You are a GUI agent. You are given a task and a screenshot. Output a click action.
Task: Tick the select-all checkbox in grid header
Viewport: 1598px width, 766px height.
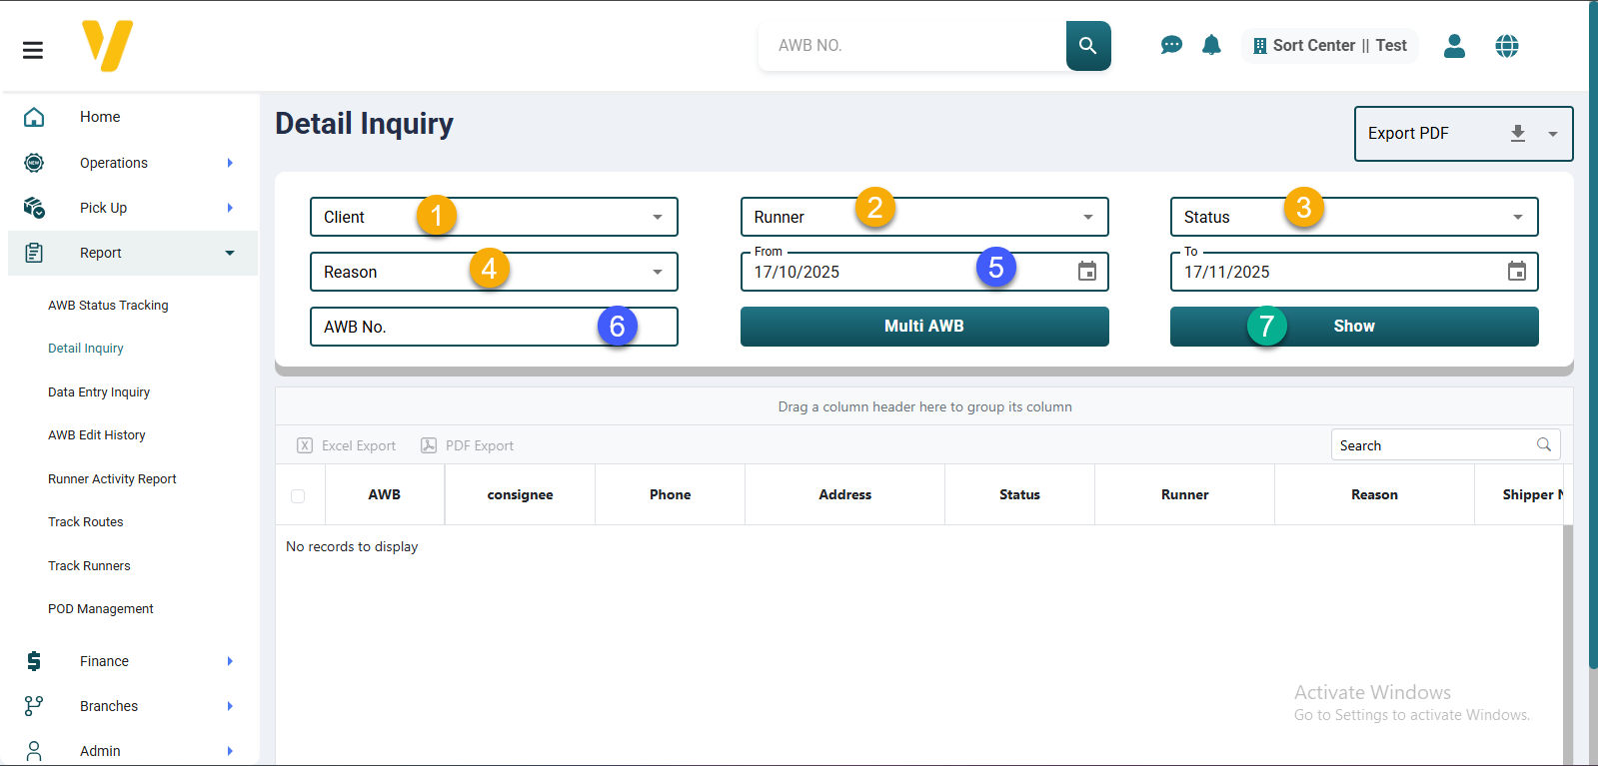(x=298, y=495)
